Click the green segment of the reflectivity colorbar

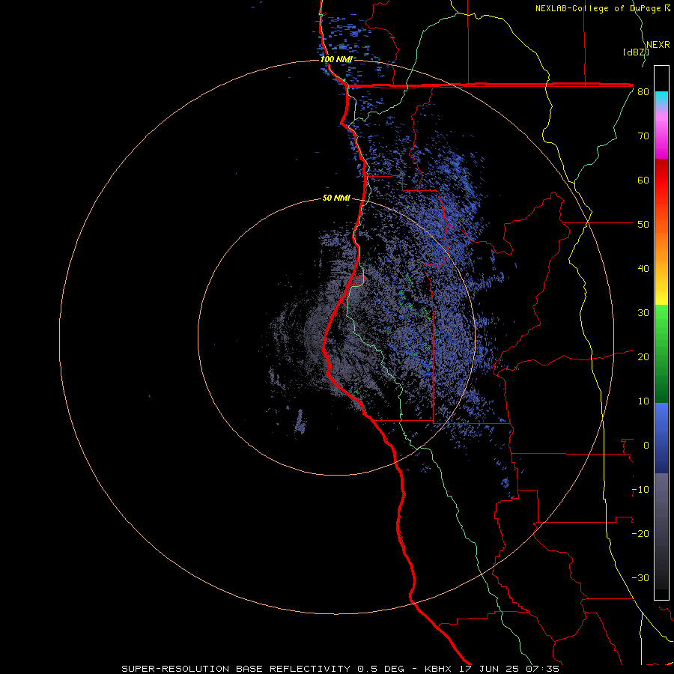pyautogui.click(x=661, y=353)
